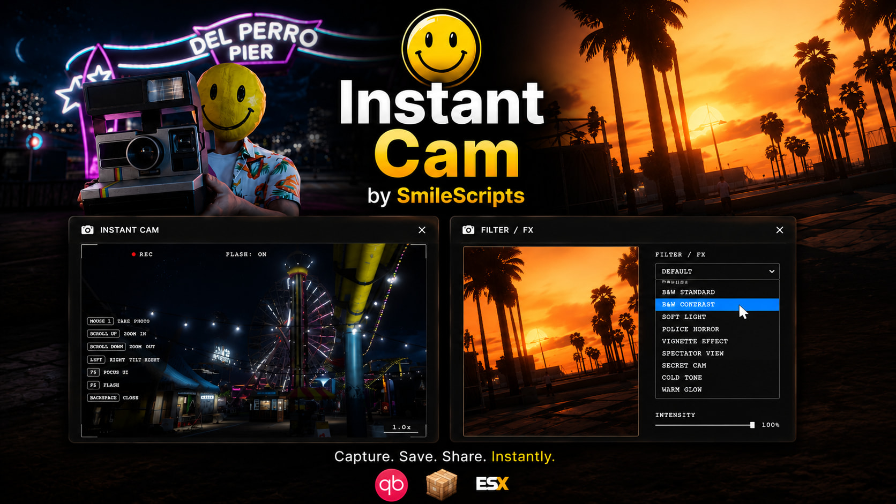Toggle the FLASH: ON indicator

pyautogui.click(x=246, y=254)
